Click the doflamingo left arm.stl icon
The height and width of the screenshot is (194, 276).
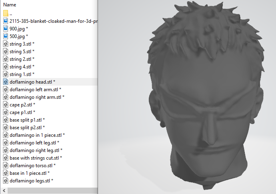tap(6, 90)
